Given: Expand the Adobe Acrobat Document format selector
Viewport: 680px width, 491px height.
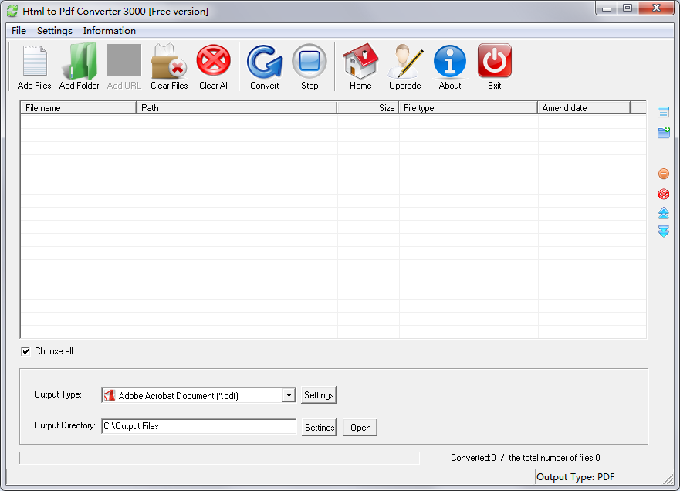Looking at the screenshot, I should tap(289, 394).
